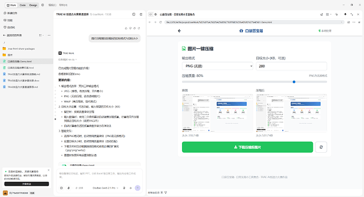Expand the task duration 4m 6s chevron
The width and height of the screenshot is (364, 197).
pos(76,60)
